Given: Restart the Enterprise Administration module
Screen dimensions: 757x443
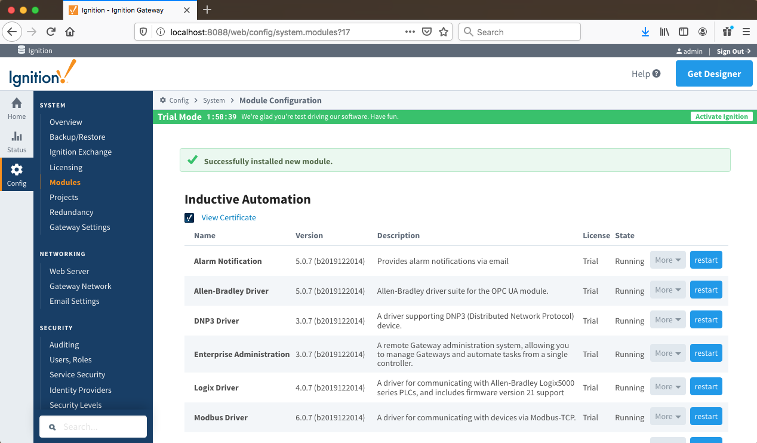Looking at the screenshot, I should click(x=706, y=353).
